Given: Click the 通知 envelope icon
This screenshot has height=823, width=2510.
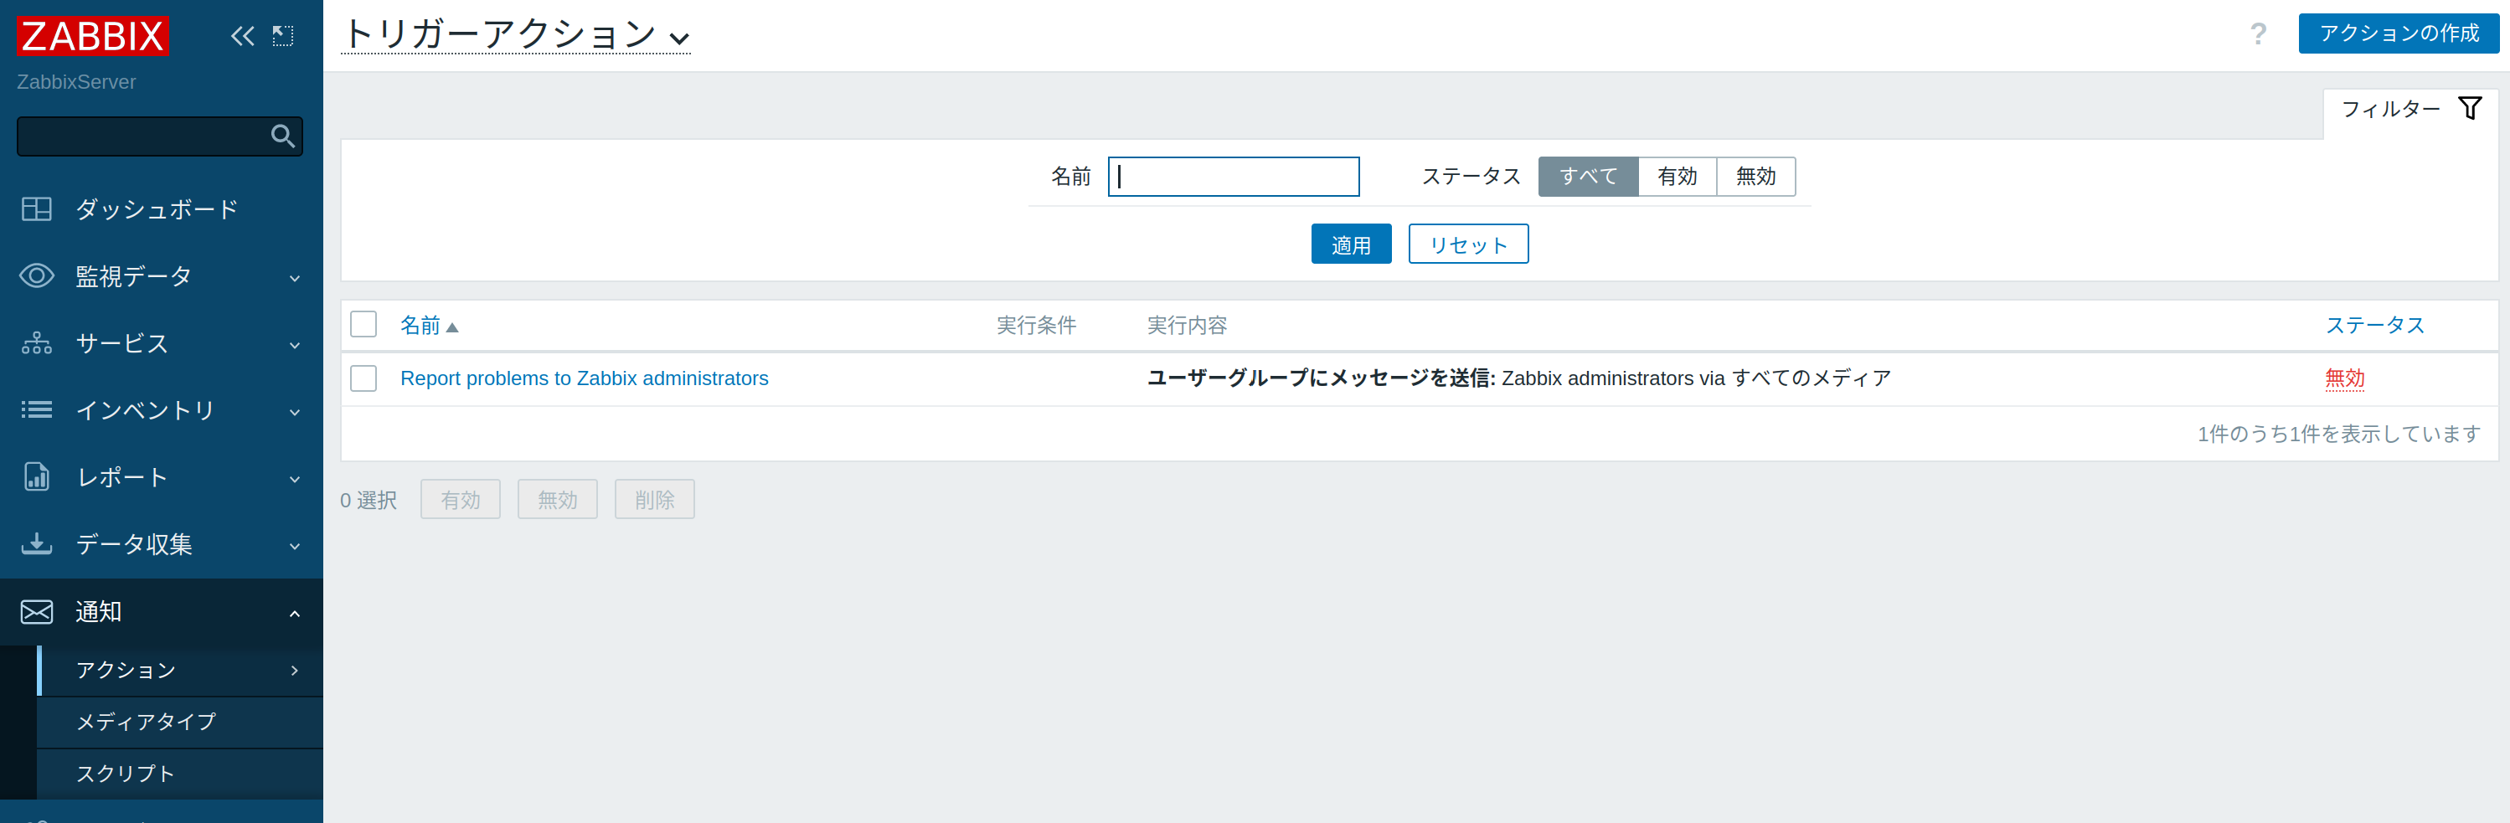Looking at the screenshot, I should click(37, 612).
